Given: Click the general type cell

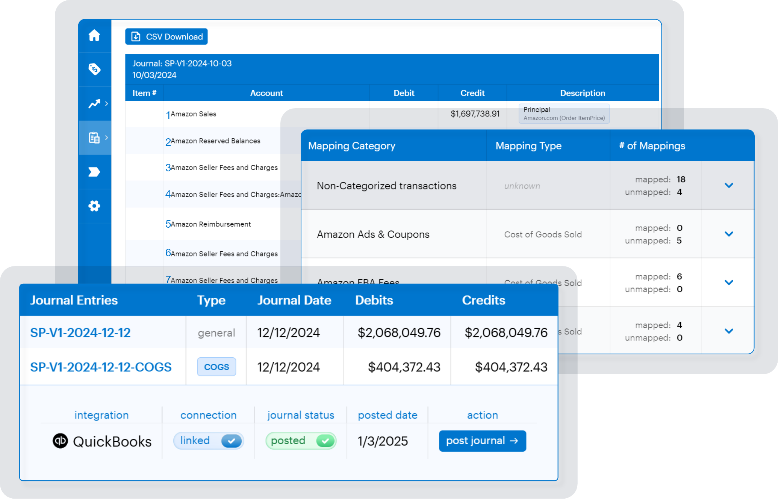Looking at the screenshot, I should (x=216, y=333).
